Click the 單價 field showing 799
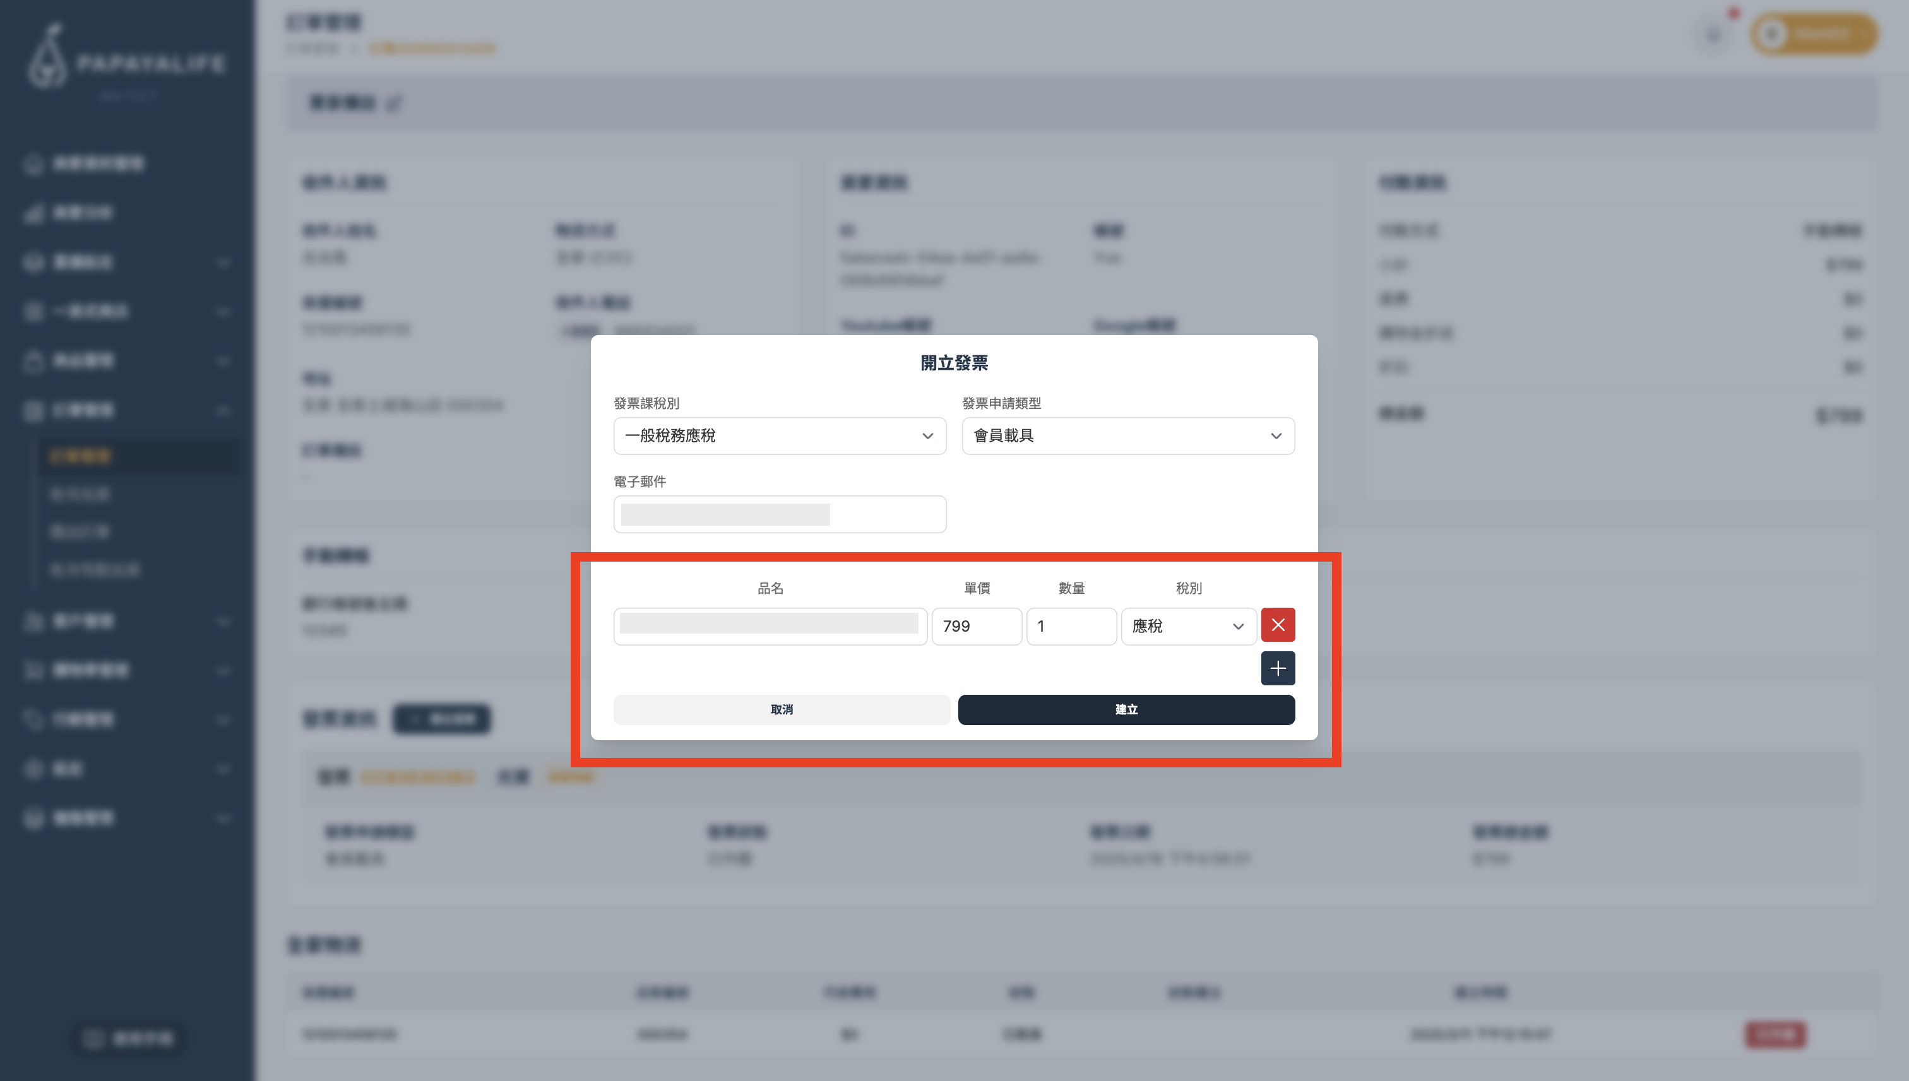The width and height of the screenshot is (1909, 1081). pos(976,626)
